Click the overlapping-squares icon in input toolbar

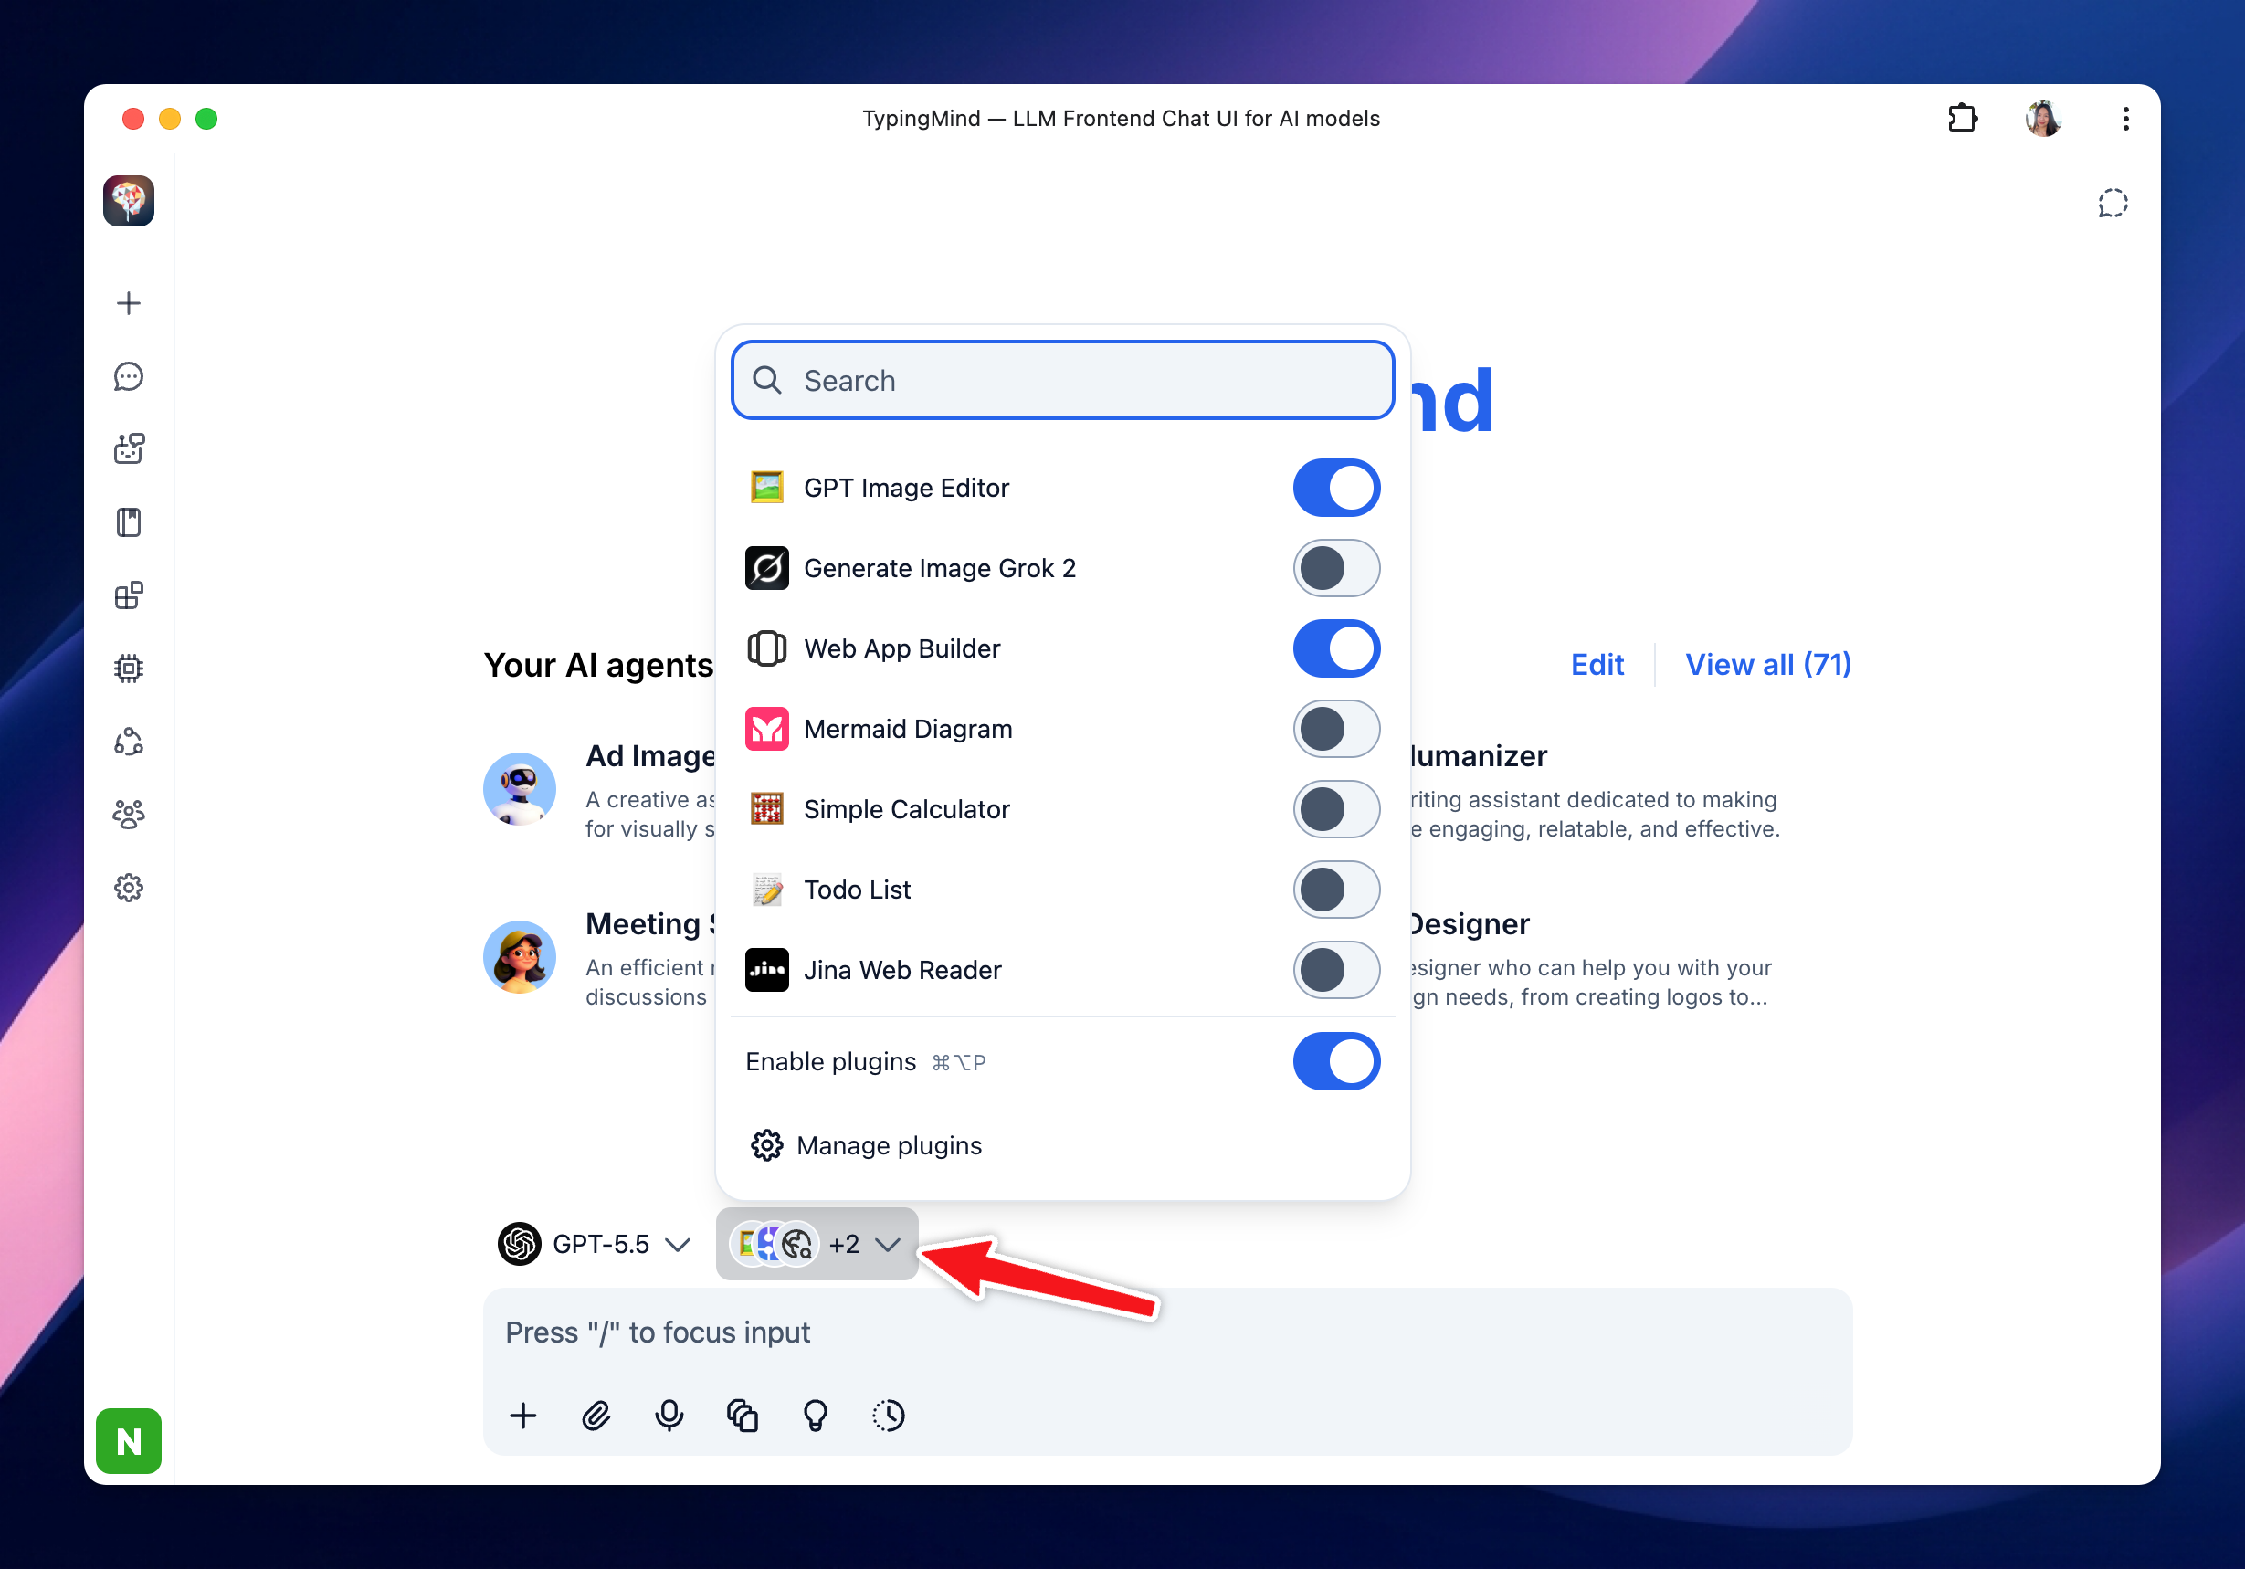point(743,1416)
